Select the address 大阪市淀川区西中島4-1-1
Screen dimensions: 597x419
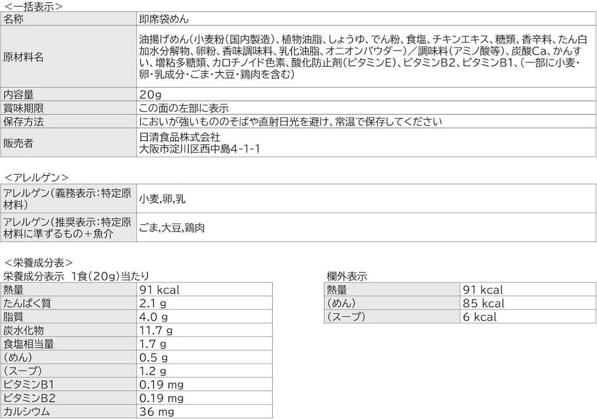coord(200,149)
